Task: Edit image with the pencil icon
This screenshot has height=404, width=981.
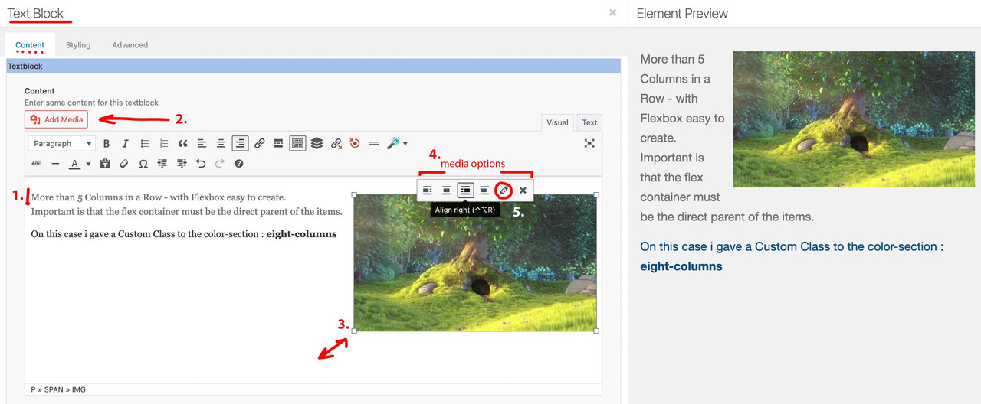Action: click(x=504, y=190)
